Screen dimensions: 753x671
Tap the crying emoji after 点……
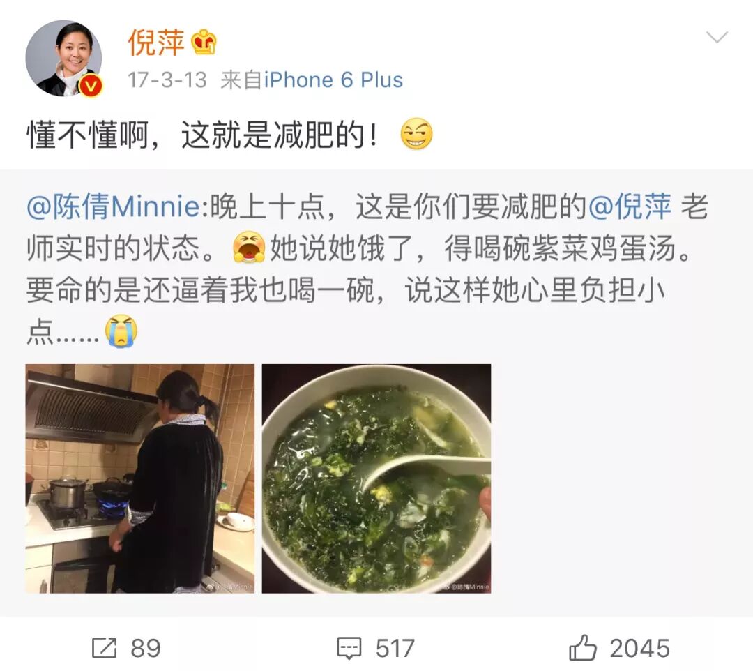pos(121,331)
